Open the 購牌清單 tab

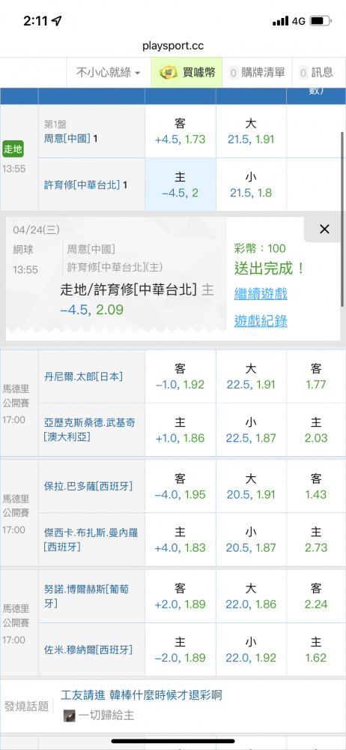[257, 73]
